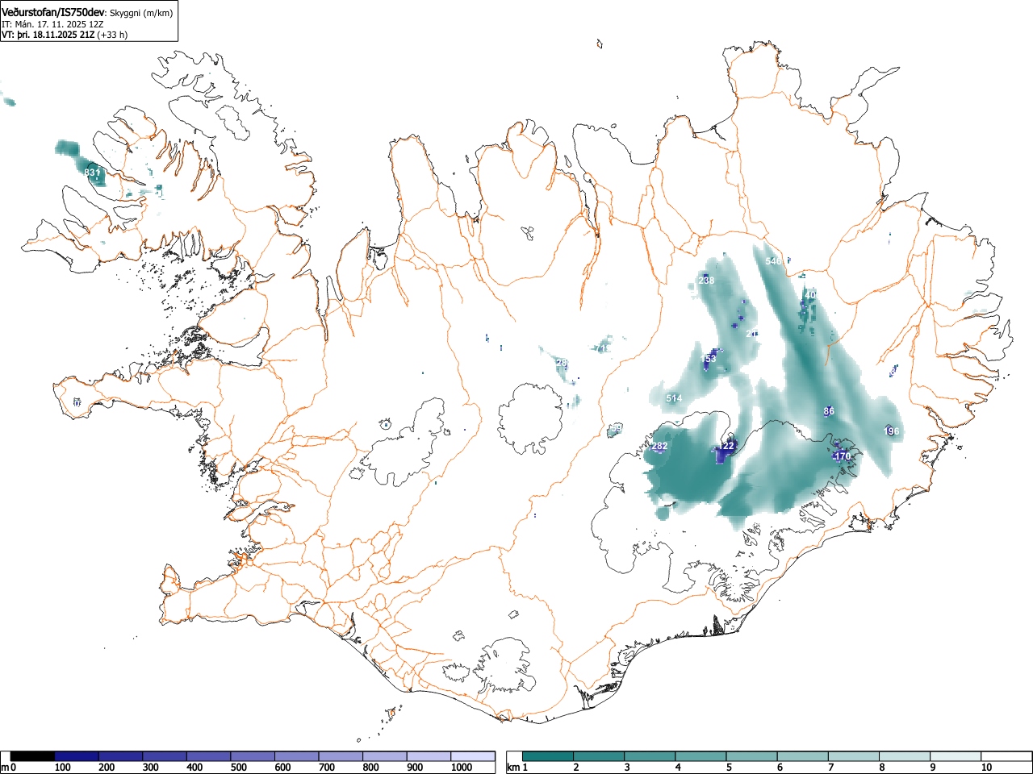Click the VT: þri. 18.11.2025 21Z (+33 h) line
The height and width of the screenshot is (774, 1033).
click(x=65, y=35)
